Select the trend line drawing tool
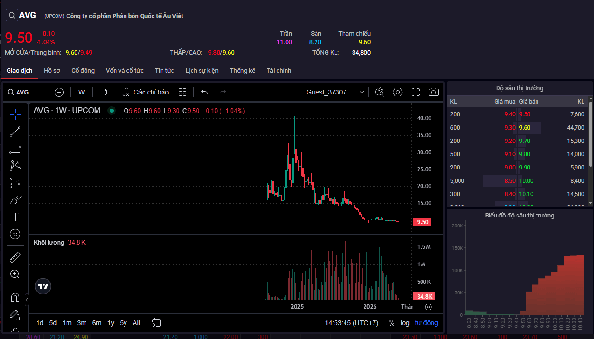The width and height of the screenshot is (594, 339). [x=15, y=132]
